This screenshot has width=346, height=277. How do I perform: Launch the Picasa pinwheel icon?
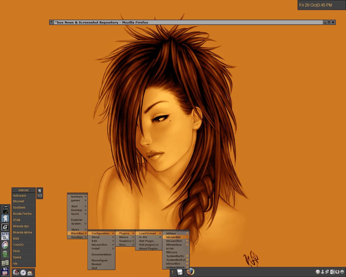(5, 245)
